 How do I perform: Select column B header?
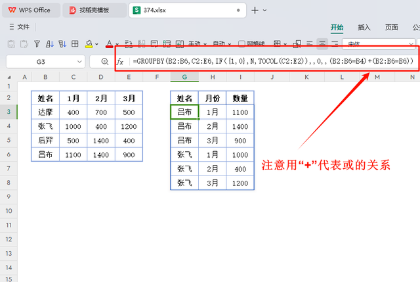45,78
